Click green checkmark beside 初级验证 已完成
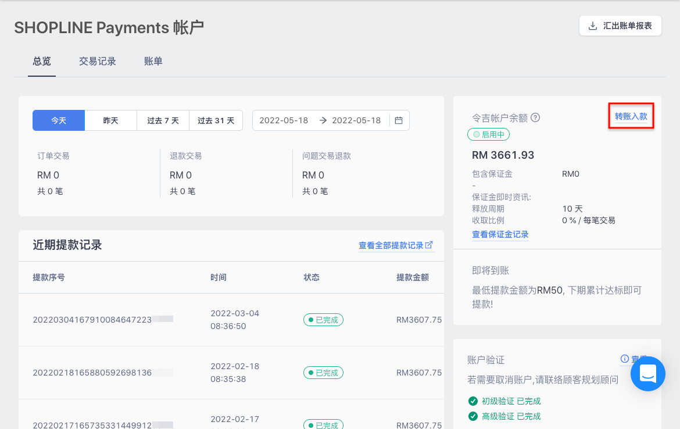Viewport: 680px width, 429px height. point(473,401)
